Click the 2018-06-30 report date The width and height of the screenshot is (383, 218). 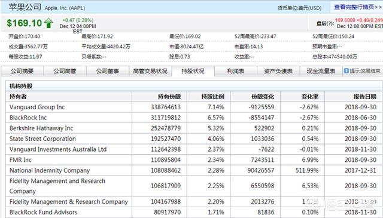(x=360, y=118)
